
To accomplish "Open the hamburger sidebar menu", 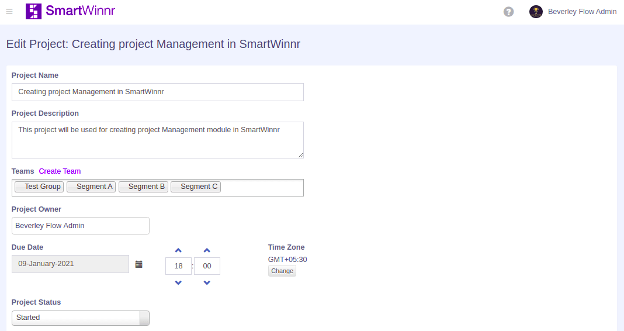I will coord(9,12).
